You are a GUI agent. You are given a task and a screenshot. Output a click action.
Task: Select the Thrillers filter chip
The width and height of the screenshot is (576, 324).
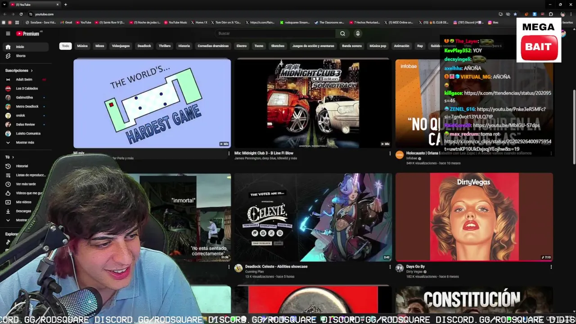(165, 46)
